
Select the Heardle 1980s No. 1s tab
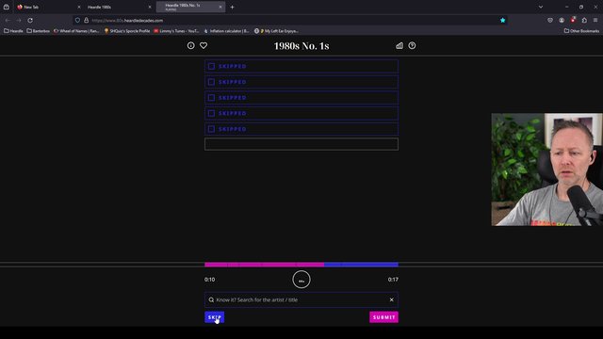pyautogui.click(x=190, y=7)
